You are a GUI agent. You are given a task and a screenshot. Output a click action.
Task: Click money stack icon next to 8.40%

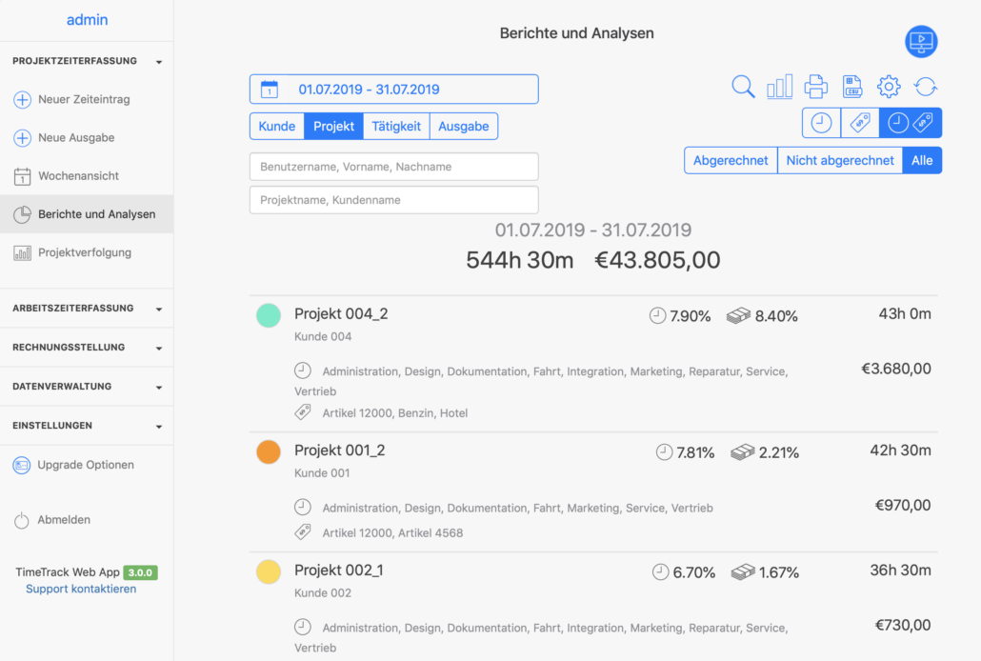point(738,315)
